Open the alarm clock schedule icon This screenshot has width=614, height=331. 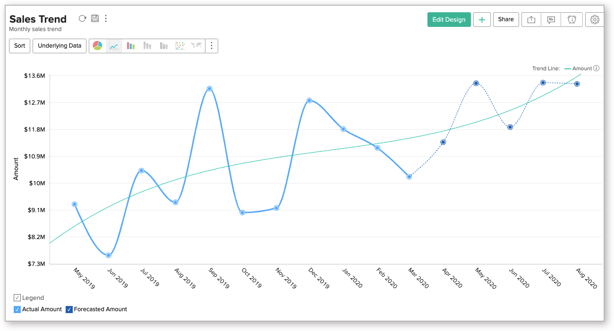click(x=572, y=19)
